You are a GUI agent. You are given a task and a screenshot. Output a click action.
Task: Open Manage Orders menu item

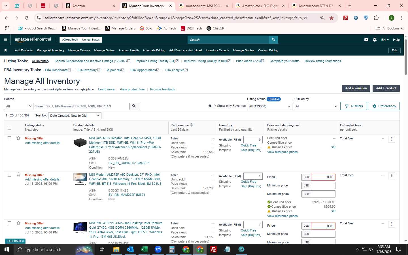[104, 50]
